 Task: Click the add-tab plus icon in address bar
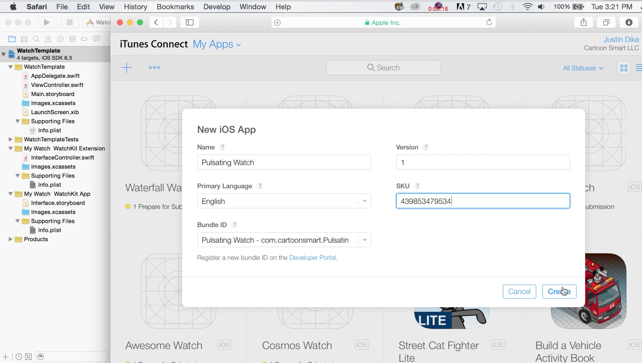point(277,23)
